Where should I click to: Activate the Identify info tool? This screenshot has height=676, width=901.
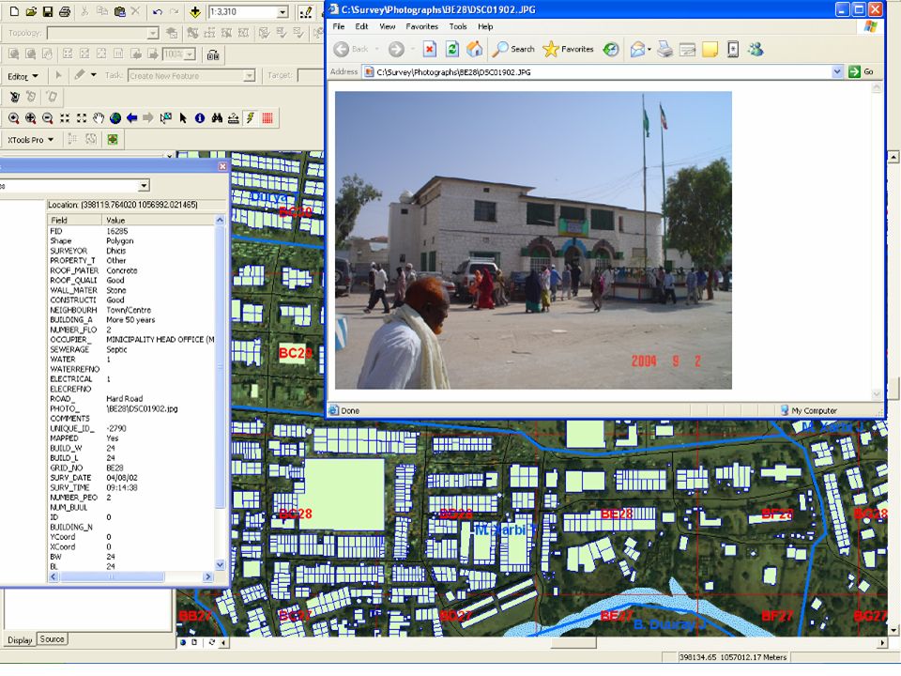point(200,118)
